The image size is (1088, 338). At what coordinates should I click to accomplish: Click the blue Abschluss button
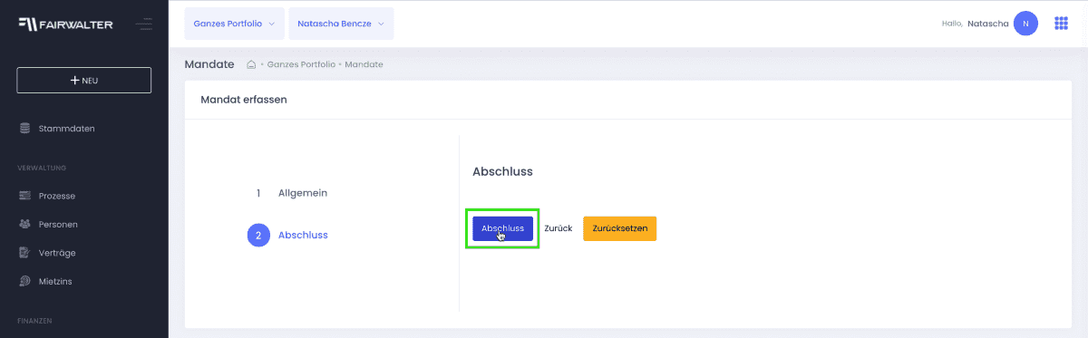[502, 228]
